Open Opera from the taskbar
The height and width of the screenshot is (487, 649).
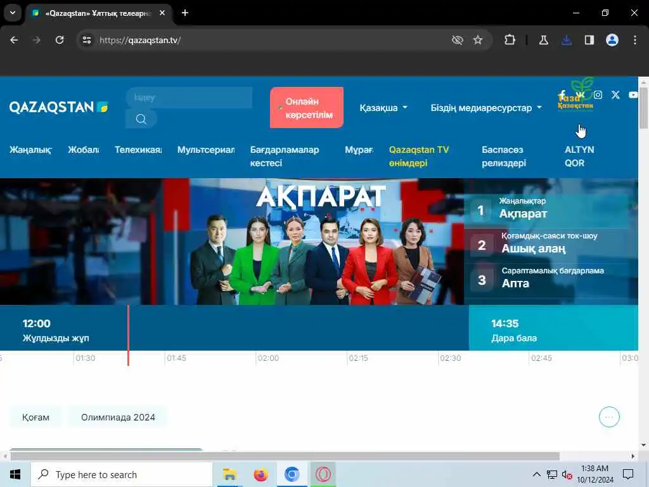[323, 474]
